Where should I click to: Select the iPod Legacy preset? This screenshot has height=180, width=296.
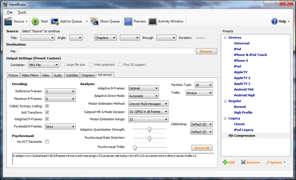pyautogui.click(x=244, y=130)
